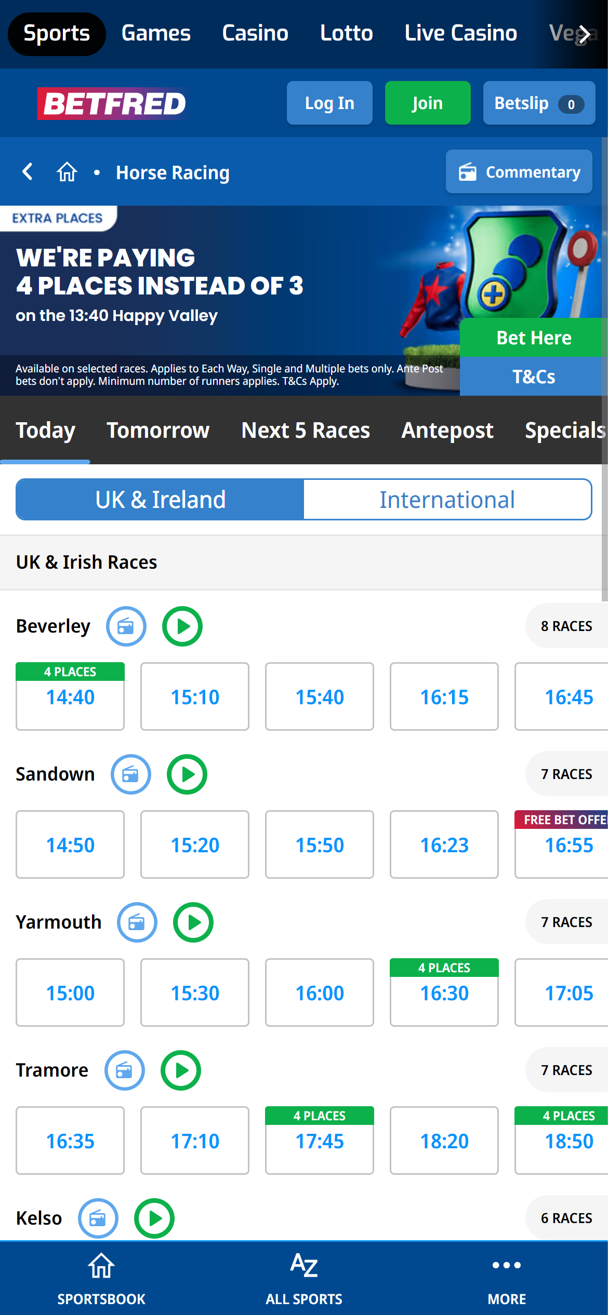Go back using the left chevron
This screenshot has height=1315, width=608.
tap(27, 172)
